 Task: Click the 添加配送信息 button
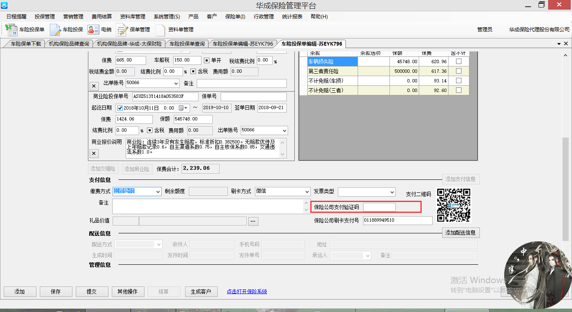pyautogui.click(x=461, y=233)
